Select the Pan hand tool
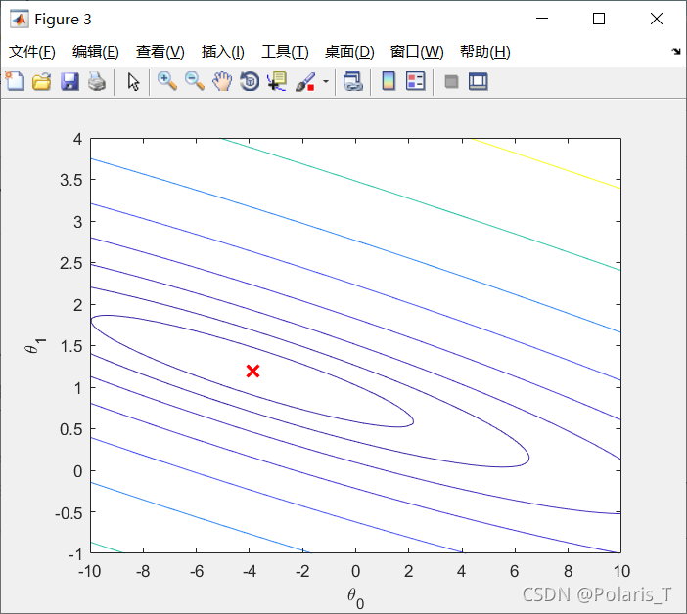The image size is (687, 614). click(x=222, y=81)
